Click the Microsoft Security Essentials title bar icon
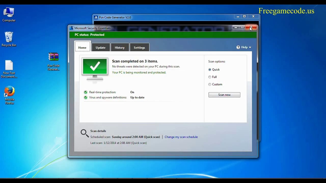 tap(72, 28)
